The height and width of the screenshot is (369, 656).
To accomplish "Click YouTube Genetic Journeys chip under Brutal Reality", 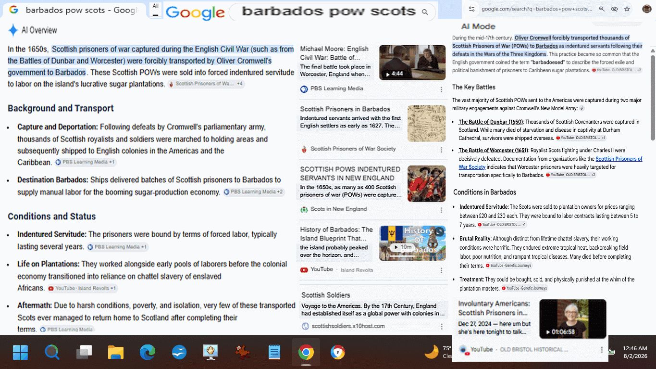I will [508, 266].
